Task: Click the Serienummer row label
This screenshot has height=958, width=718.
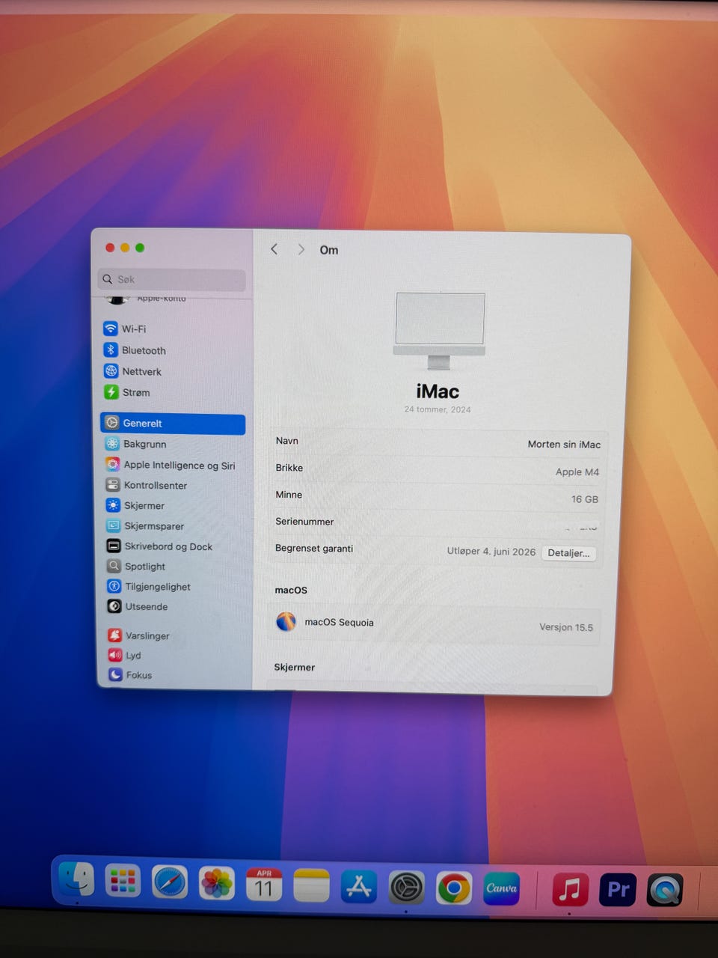Action: coord(304,522)
